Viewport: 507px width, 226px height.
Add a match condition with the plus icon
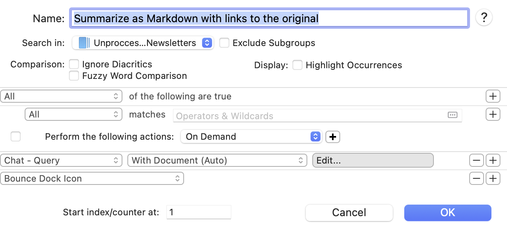pyautogui.click(x=493, y=114)
